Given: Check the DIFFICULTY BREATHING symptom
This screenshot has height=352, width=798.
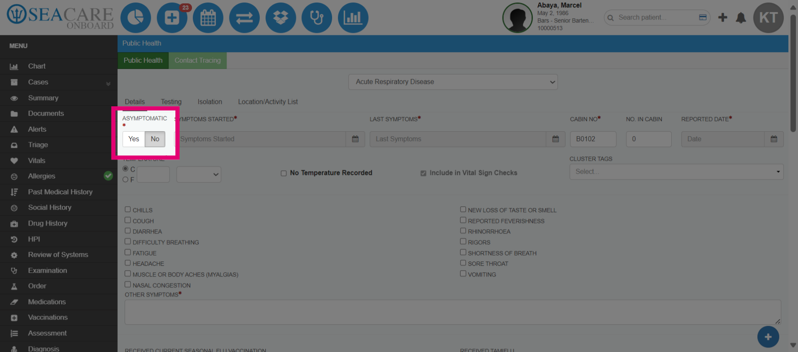Looking at the screenshot, I should [128, 242].
